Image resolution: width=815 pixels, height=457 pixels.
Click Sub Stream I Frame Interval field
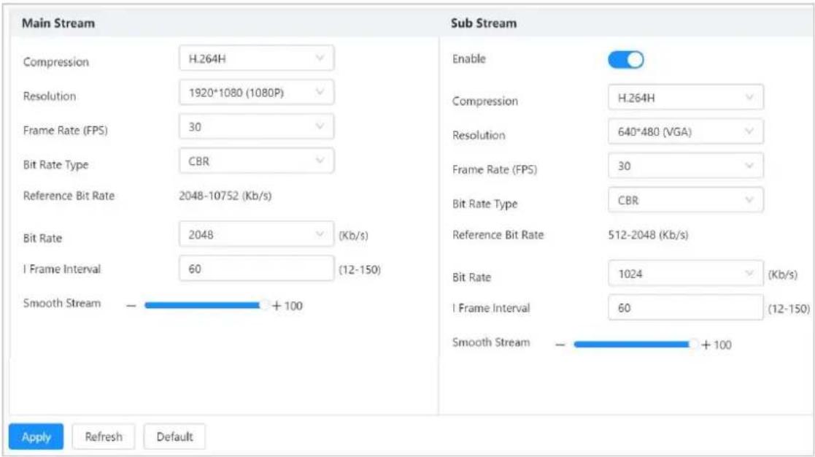(686, 308)
